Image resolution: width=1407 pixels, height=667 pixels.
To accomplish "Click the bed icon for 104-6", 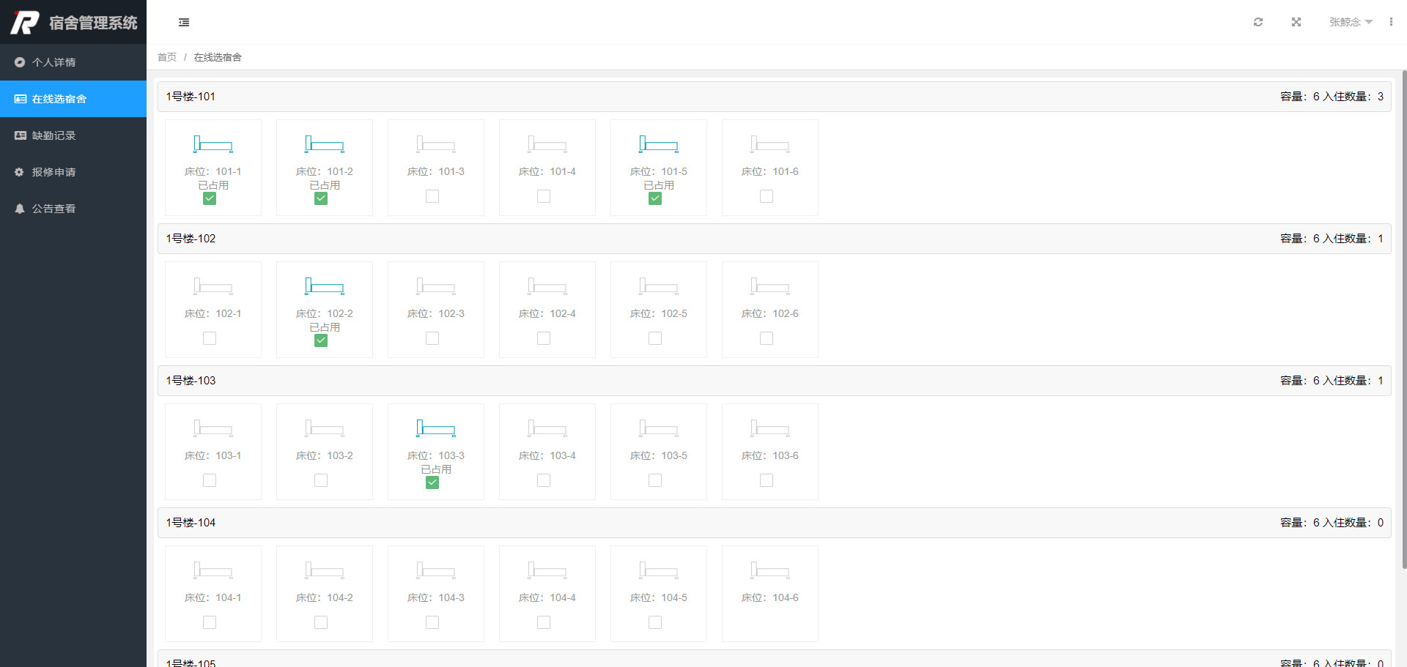I will [x=769, y=570].
